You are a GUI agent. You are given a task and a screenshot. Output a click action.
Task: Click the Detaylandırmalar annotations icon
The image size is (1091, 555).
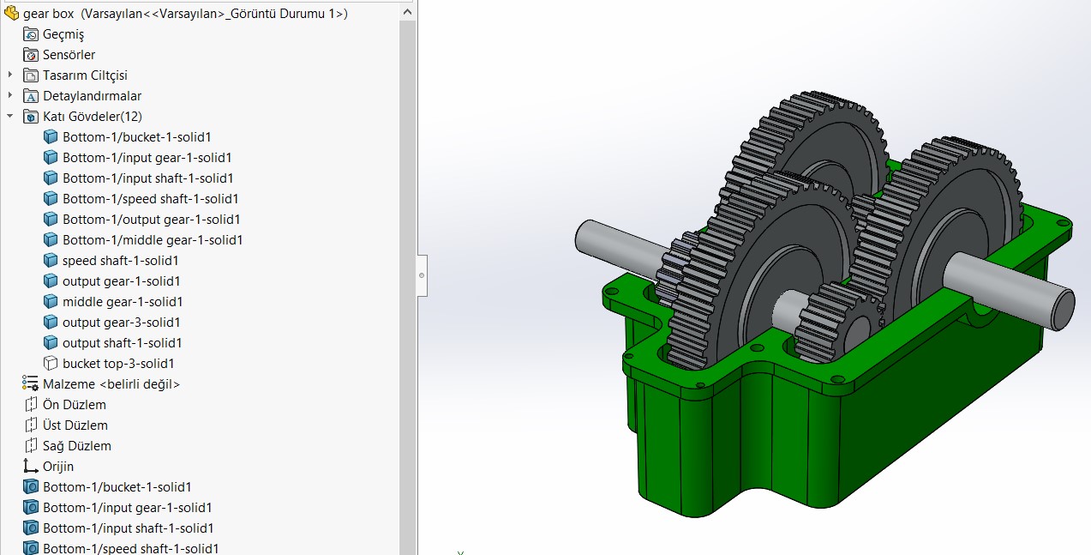coord(31,96)
